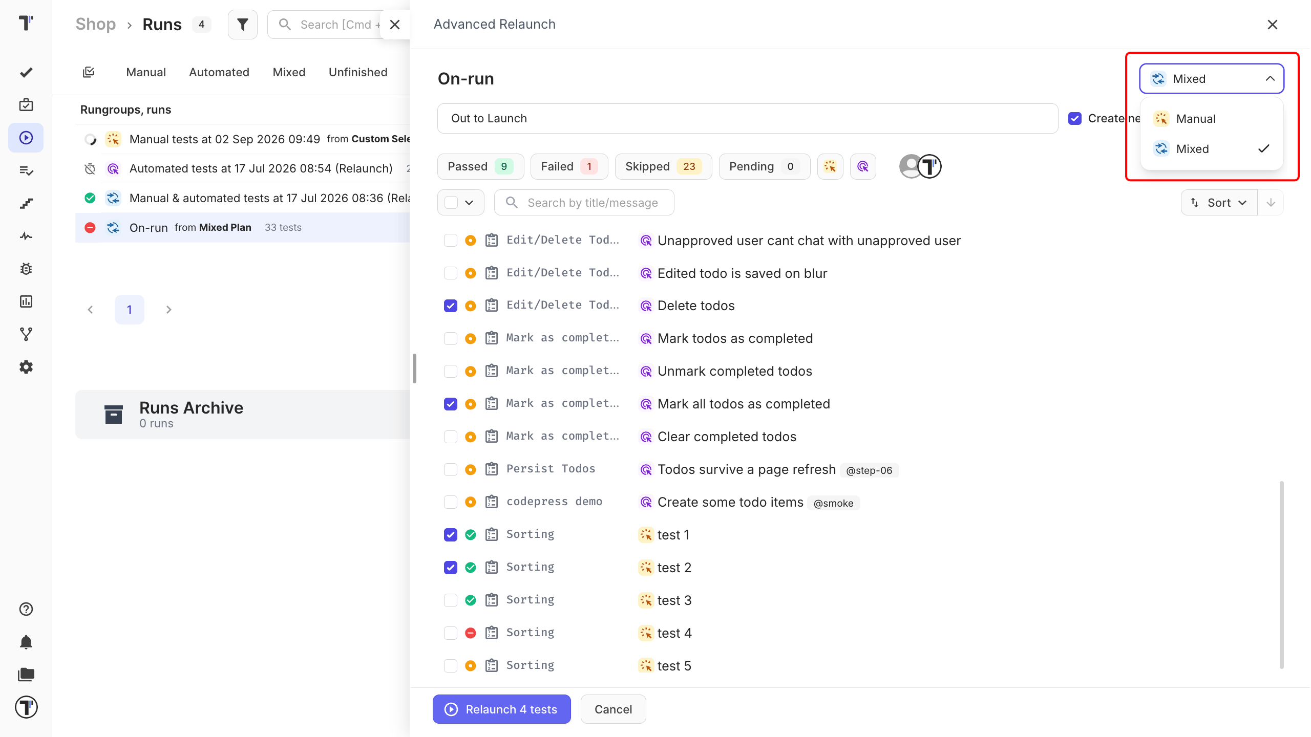Click the Shop breadcrumb link

(x=96, y=25)
